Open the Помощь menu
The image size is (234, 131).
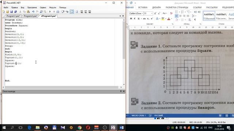tap(63, 7)
